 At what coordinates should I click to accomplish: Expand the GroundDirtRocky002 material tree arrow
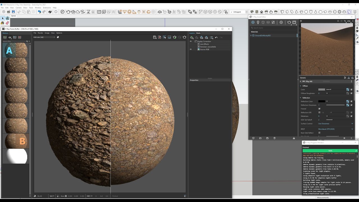(x=251, y=36)
